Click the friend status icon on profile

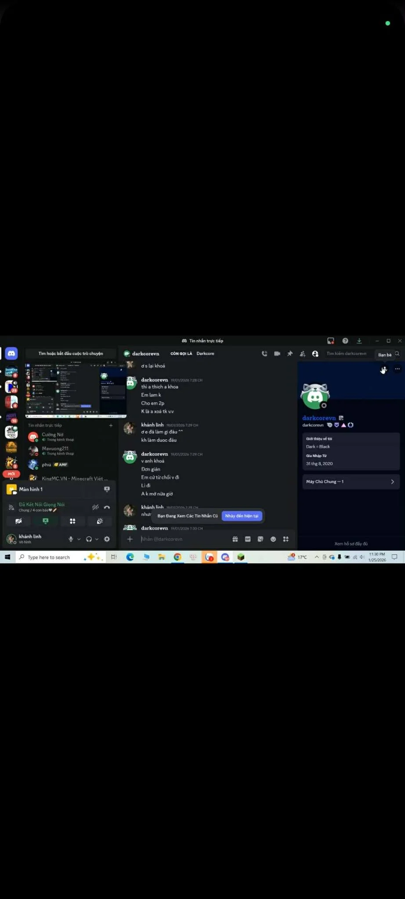383,369
